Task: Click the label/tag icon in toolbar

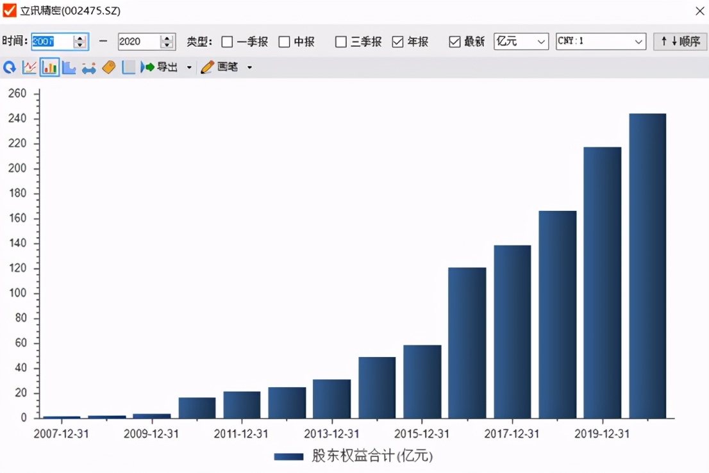Action: click(x=108, y=67)
